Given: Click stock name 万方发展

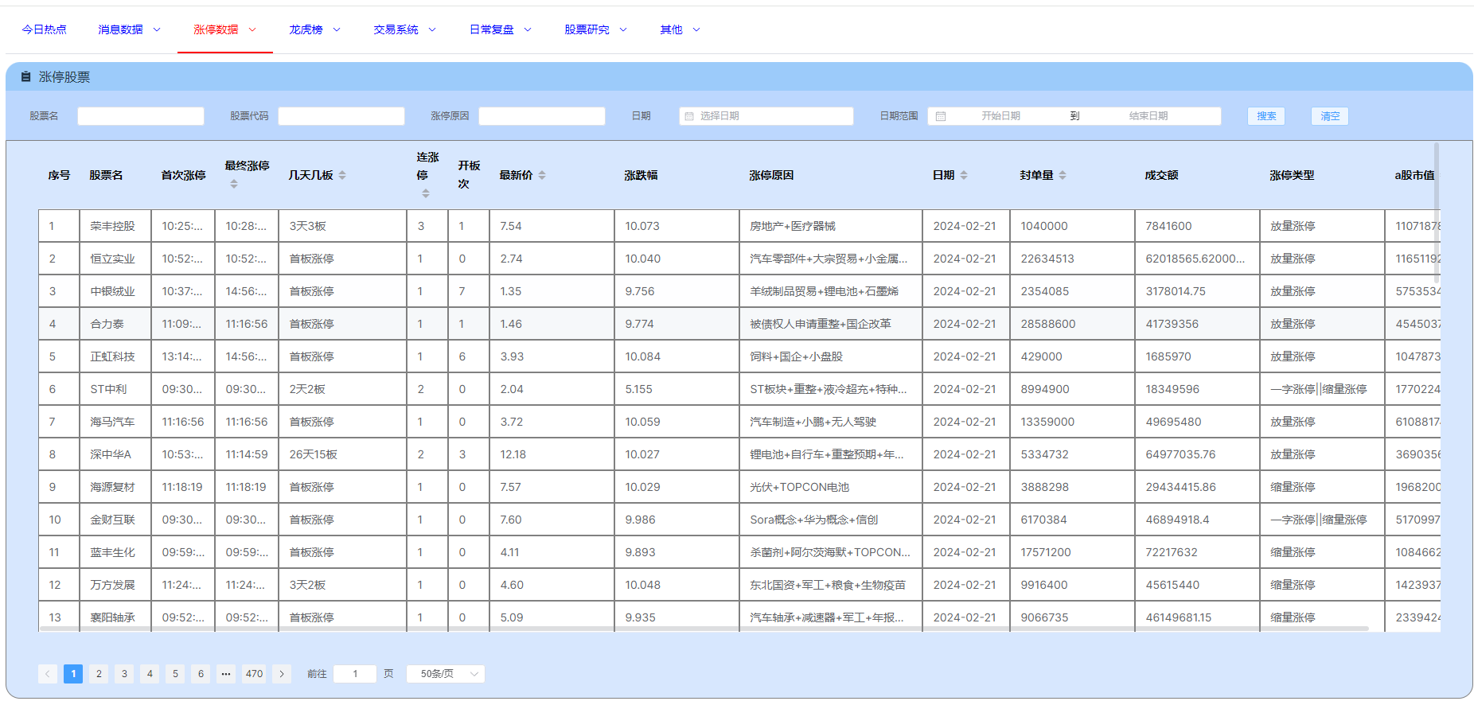Looking at the screenshot, I should point(113,585).
